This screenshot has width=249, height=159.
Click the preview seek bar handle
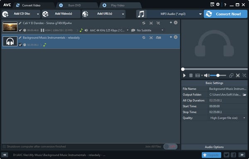pyautogui.click(x=183, y=69)
